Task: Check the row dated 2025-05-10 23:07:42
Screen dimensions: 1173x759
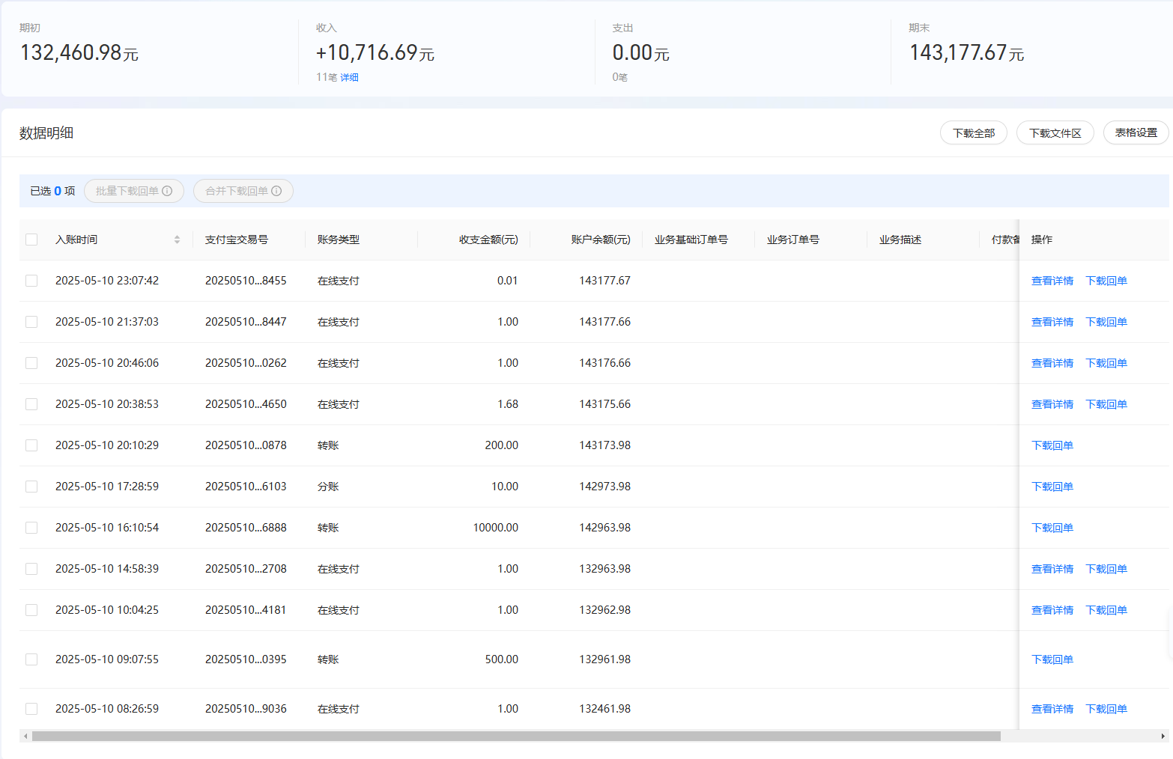Action: (31, 281)
